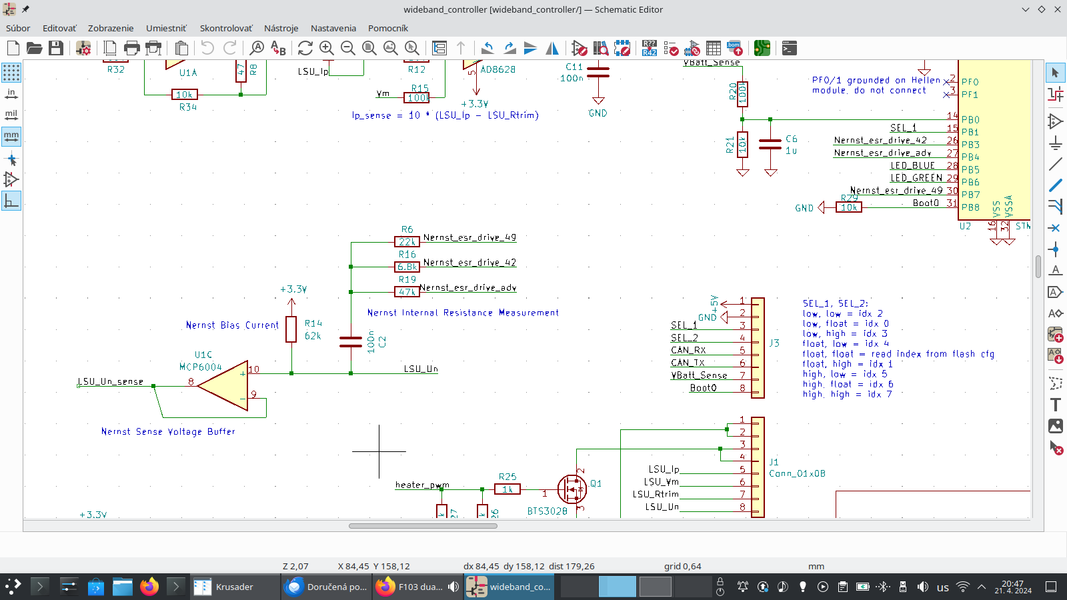Toggle grid display on canvas
1067x600 pixels.
[x=11, y=72]
